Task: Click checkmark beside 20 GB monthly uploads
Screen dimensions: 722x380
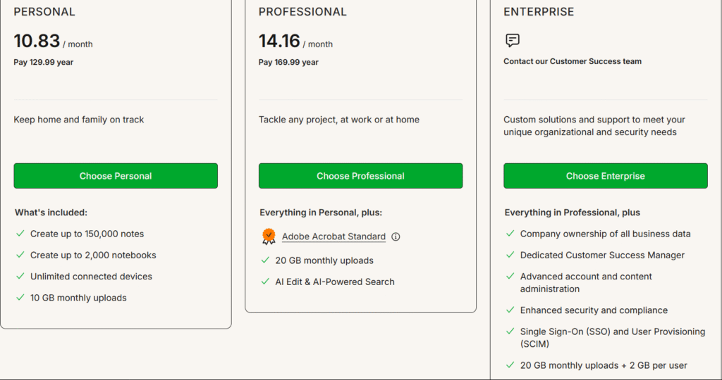Action: pyautogui.click(x=265, y=260)
